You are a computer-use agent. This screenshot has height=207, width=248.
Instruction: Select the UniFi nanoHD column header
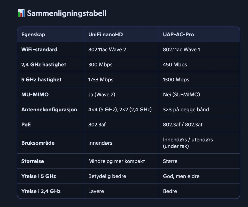coord(105,35)
